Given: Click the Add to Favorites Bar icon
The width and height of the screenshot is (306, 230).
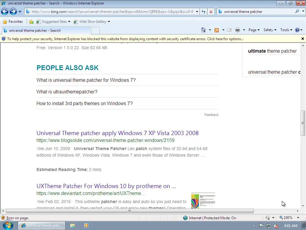Looking at the screenshot, I should (31, 22).
